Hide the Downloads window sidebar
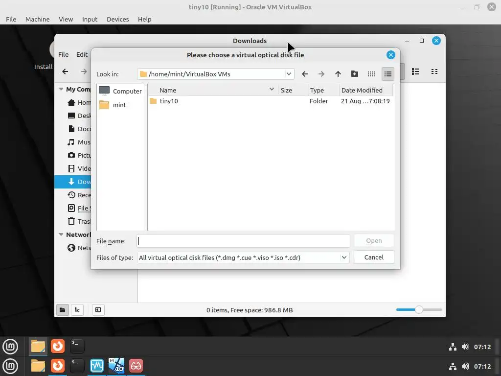The height and width of the screenshot is (376, 501). tap(98, 310)
